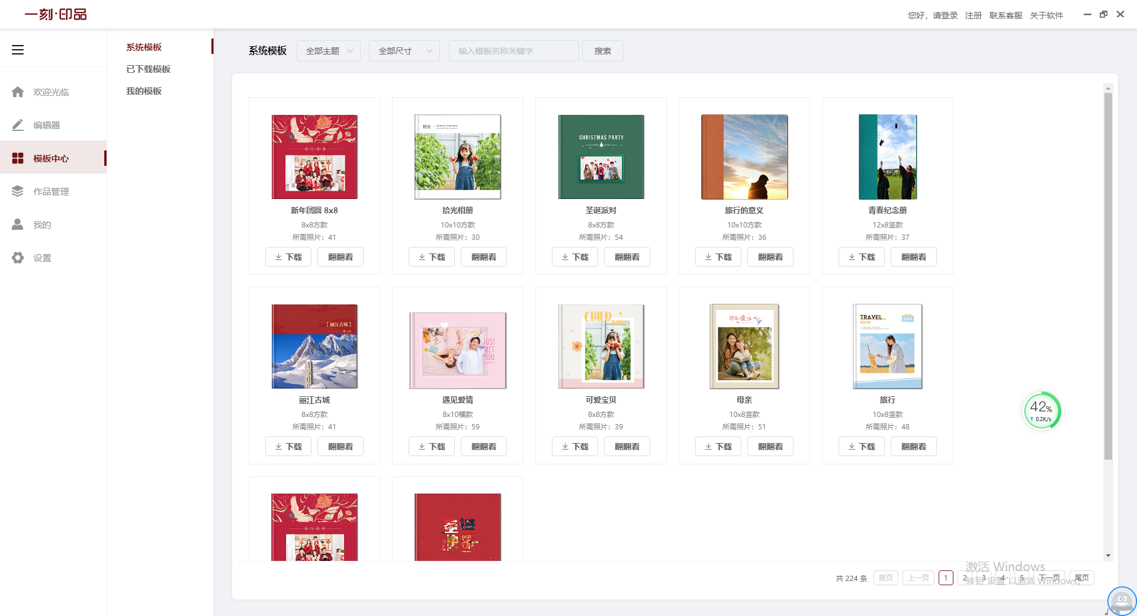Click the person icon for 我的

click(18, 224)
